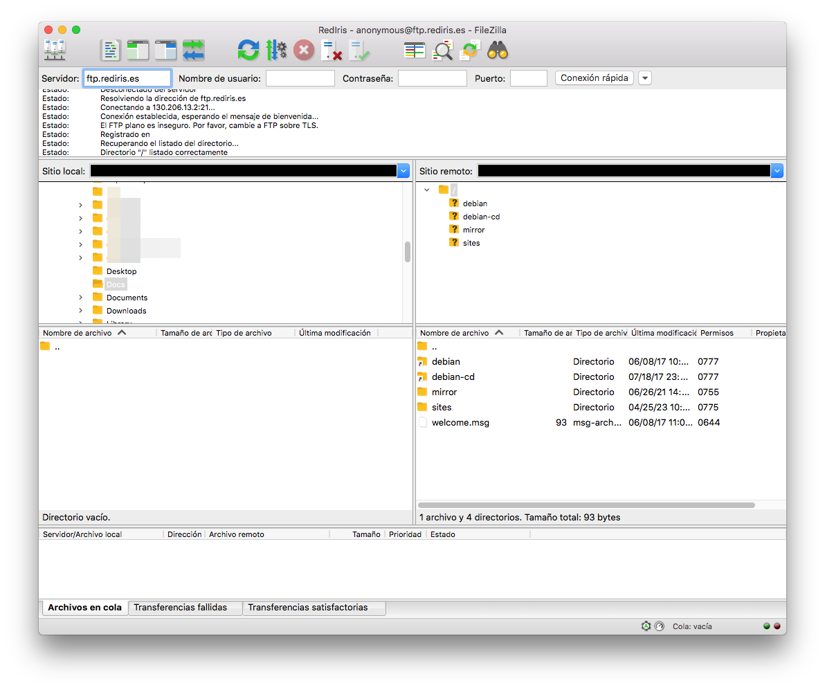Image resolution: width=825 pixels, height=690 pixels.
Task: Open the Site Manager icon
Action: [55, 50]
